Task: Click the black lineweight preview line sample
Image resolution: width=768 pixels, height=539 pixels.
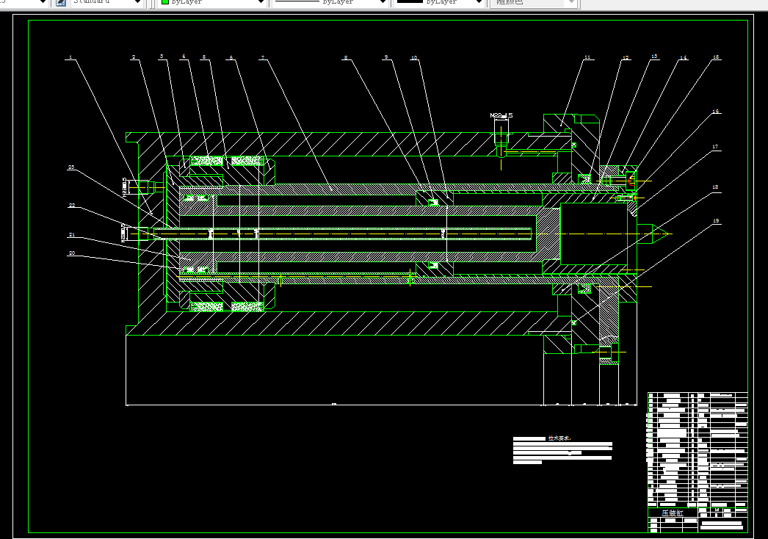Action: click(410, 3)
